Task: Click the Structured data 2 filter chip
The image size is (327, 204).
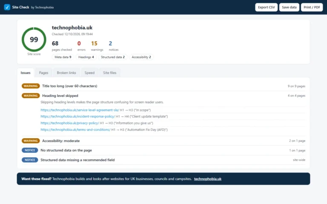Action: [x=112, y=57]
